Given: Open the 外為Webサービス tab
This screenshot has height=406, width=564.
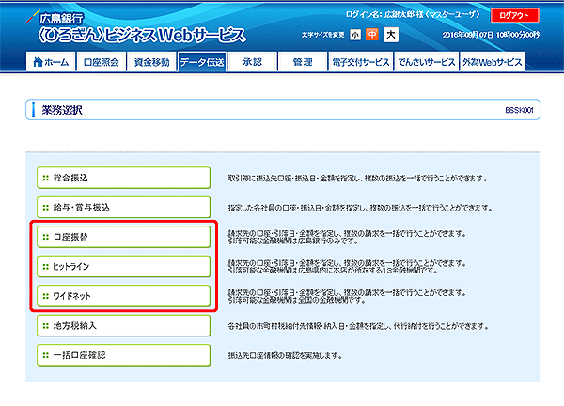Looking at the screenshot, I should 492,62.
